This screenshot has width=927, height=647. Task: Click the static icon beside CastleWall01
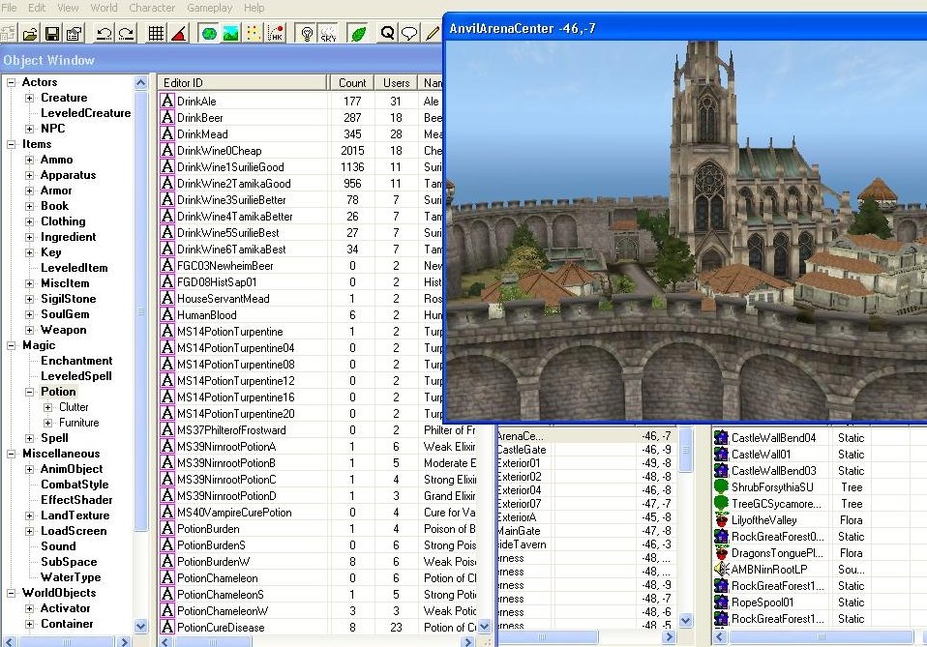click(x=721, y=455)
